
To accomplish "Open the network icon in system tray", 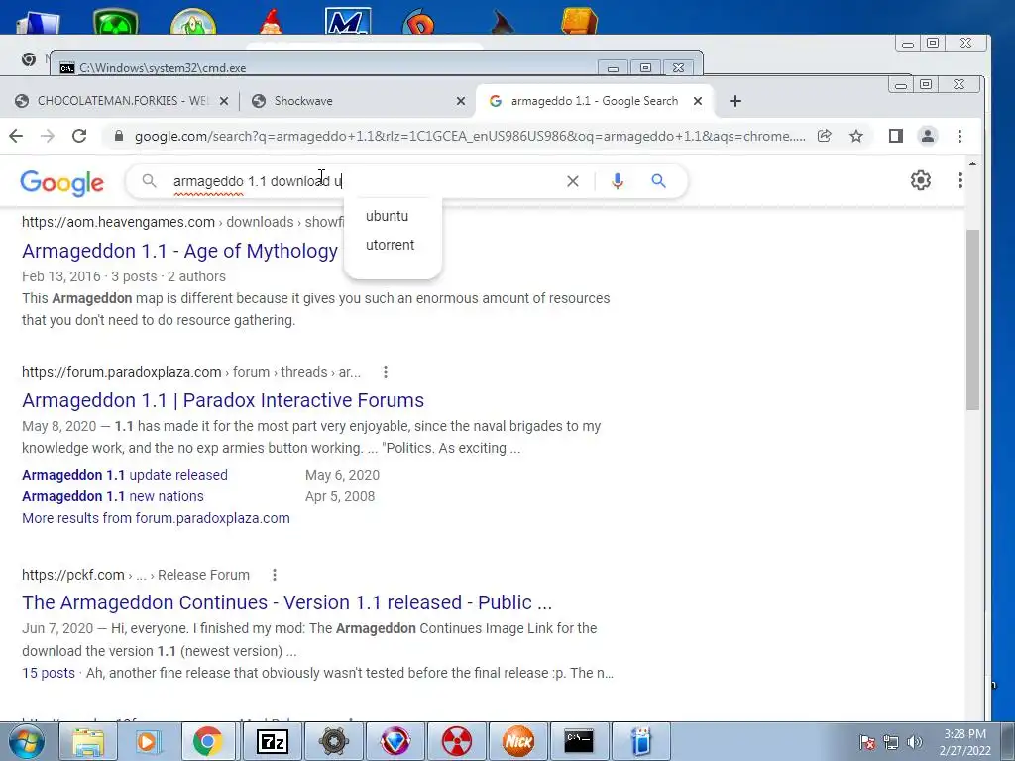I will [891, 742].
